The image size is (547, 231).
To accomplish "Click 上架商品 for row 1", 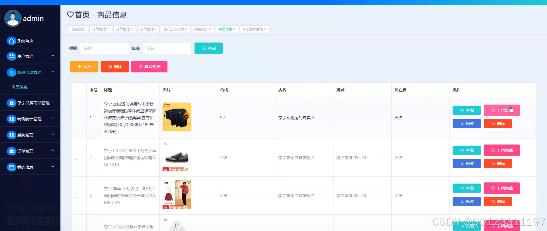I will click(x=502, y=110).
